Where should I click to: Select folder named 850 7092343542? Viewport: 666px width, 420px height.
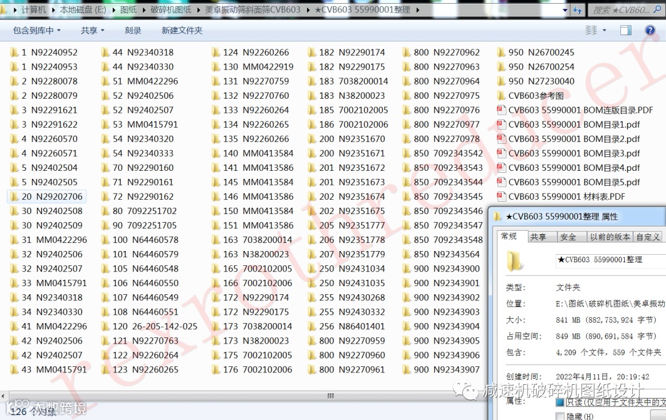(443, 154)
